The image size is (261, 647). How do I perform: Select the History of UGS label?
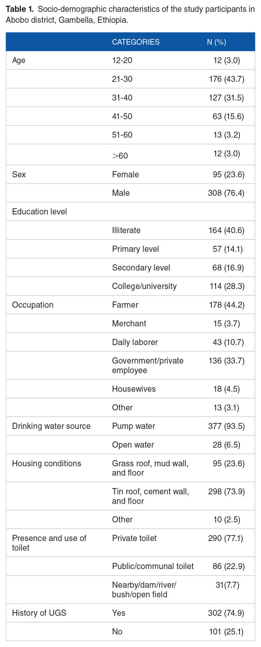tap(39, 613)
